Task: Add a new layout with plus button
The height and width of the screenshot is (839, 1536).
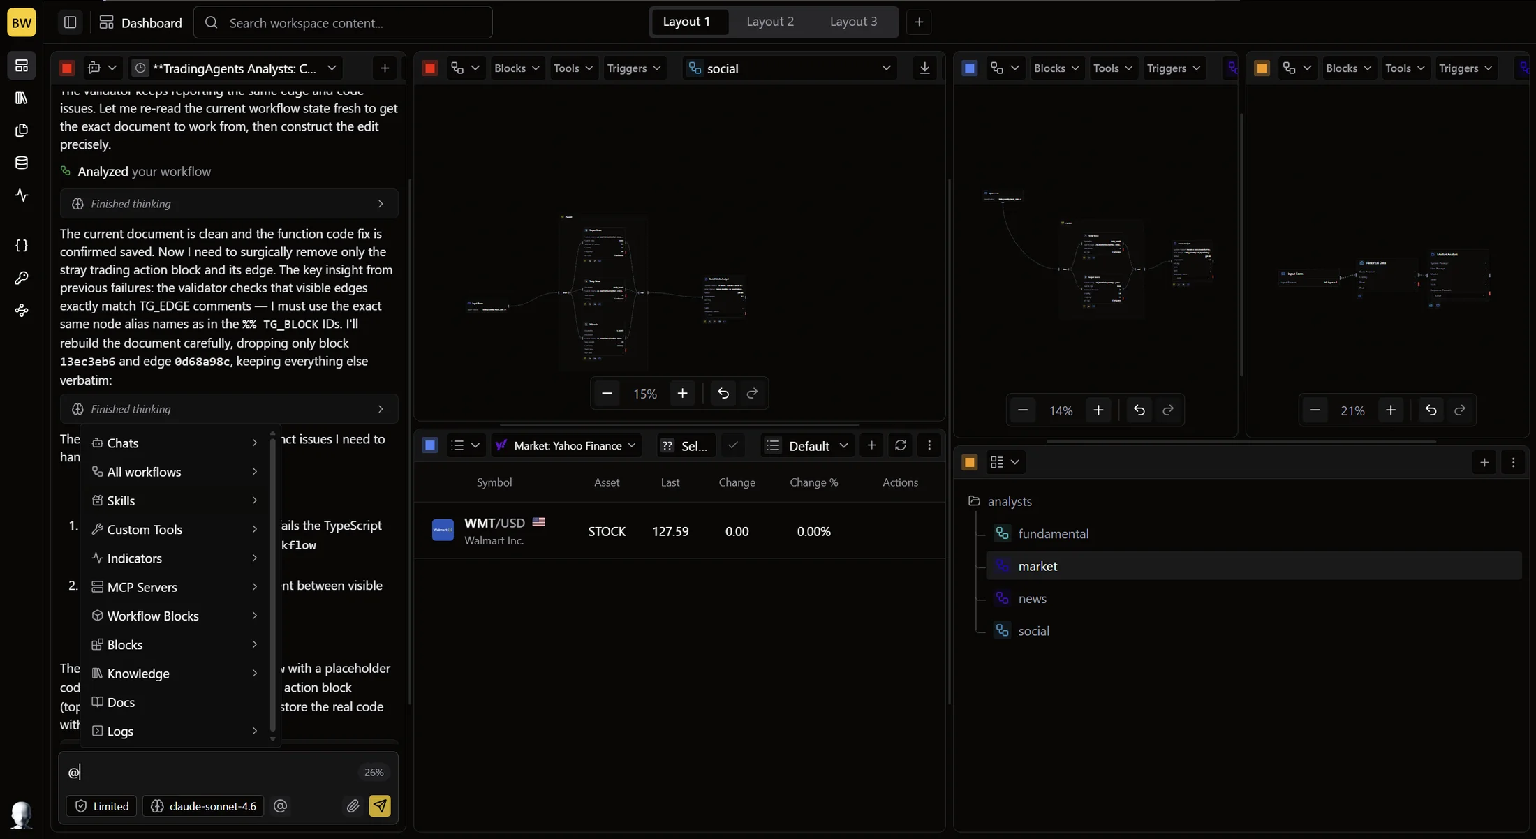Action: pos(919,22)
